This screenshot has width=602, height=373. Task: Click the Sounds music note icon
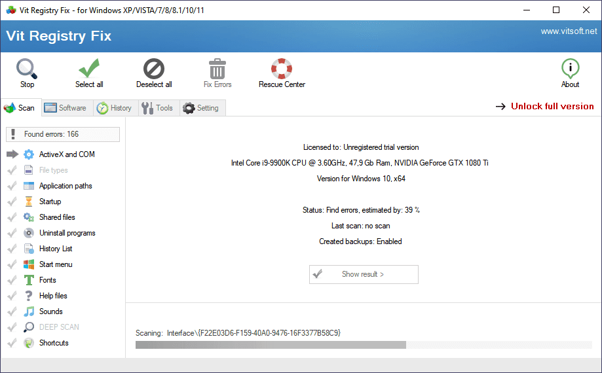pos(29,311)
